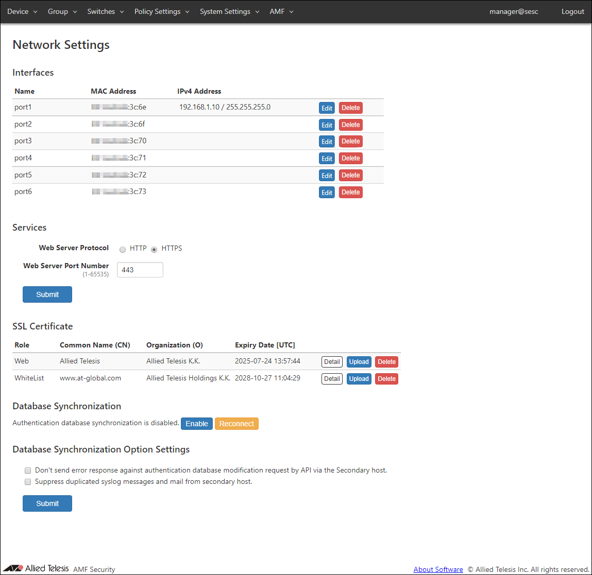The height and width of the screenshot is (575, 592).
Task: Enable suppress duplicated syslog messages checkbox
Action: [x=28, y=482]
